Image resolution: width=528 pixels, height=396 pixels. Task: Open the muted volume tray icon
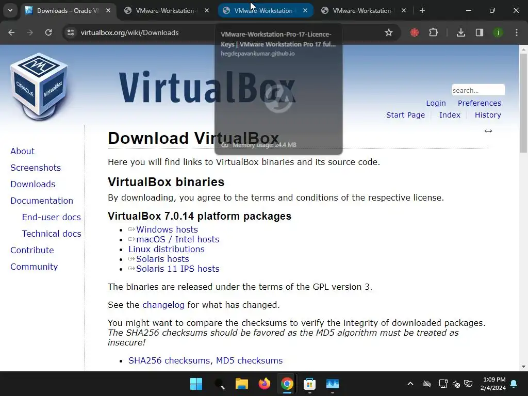coord(456,384)
